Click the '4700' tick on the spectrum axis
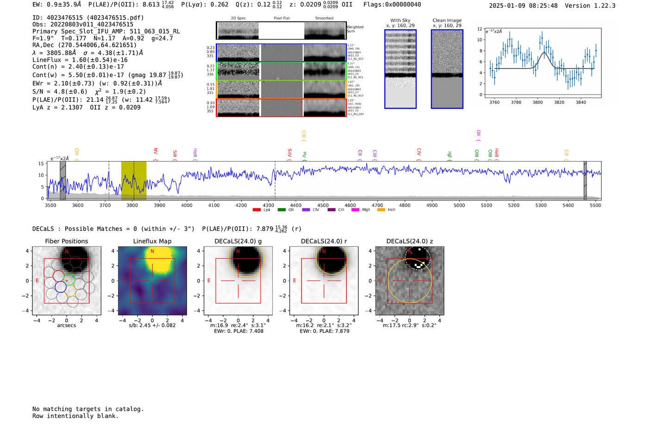Screen dimensions: 648x441 [x=377, y=205]
